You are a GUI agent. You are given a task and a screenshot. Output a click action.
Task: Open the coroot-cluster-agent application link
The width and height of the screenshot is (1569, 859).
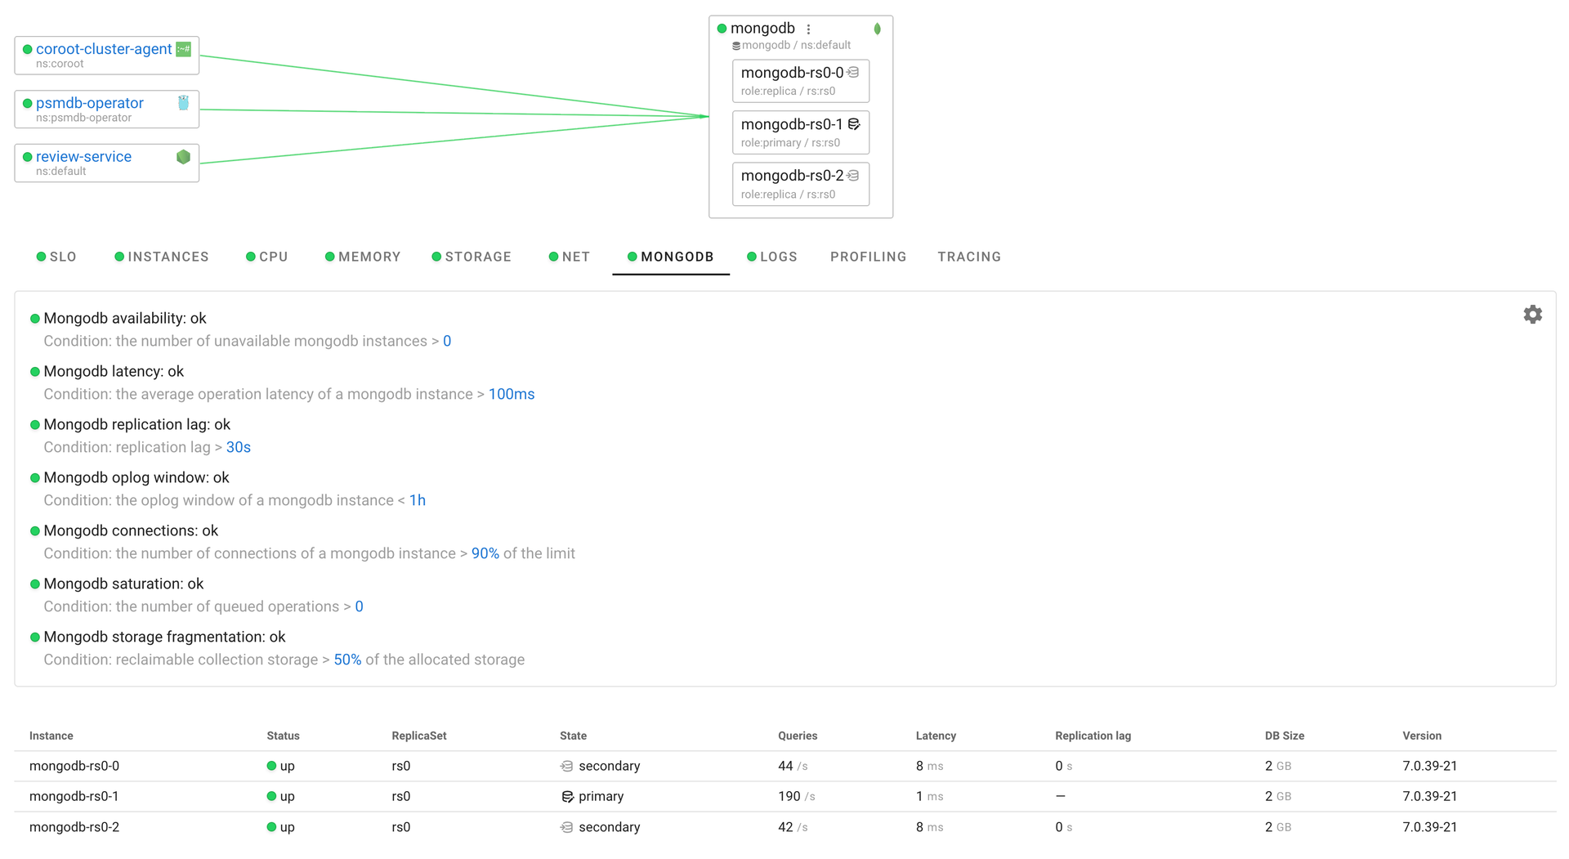click(104, 49)
